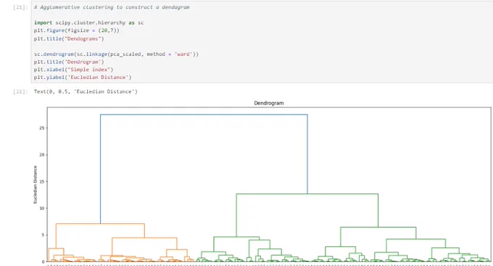The height and width of the screenshot is (266, 493).
Task: Click the comment line about agglomerative clustering
Action: click(112, 7)
